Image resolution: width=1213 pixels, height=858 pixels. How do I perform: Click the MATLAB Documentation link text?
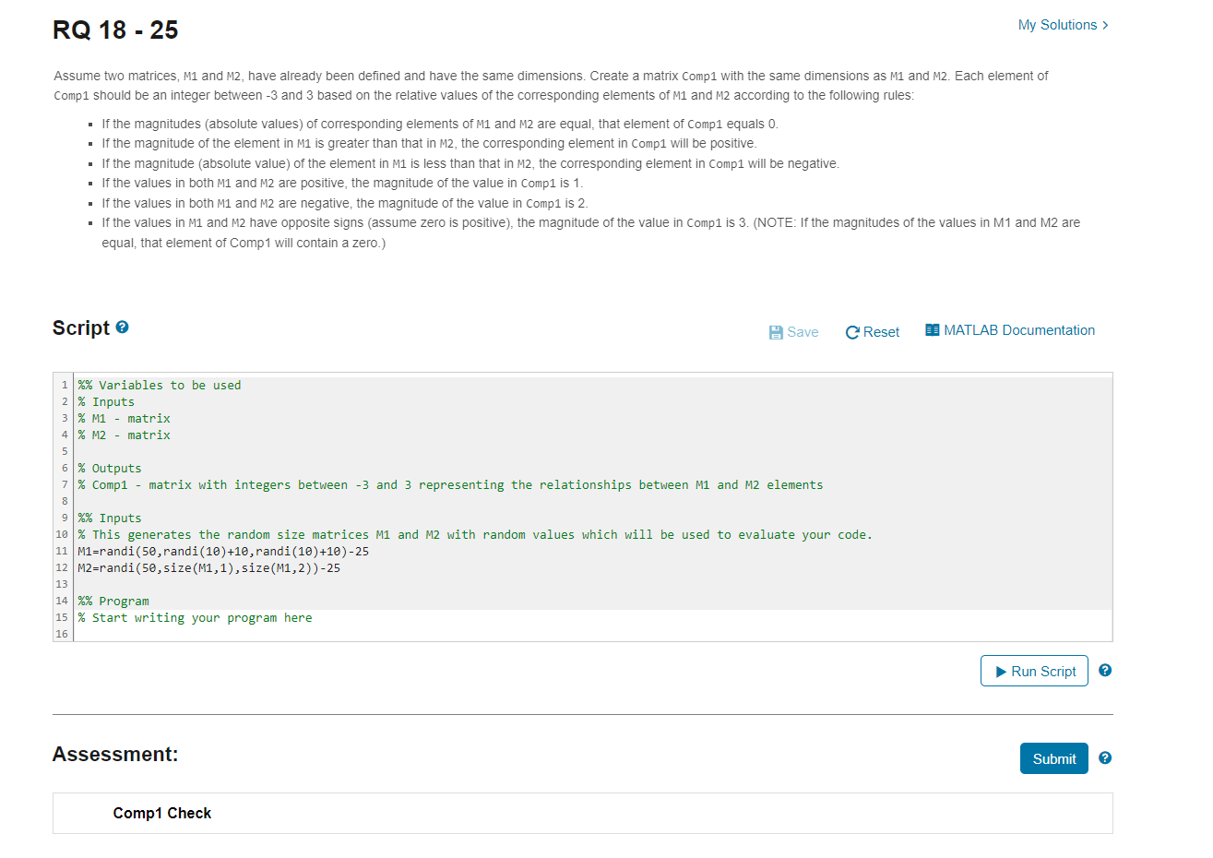point(1019,329)
